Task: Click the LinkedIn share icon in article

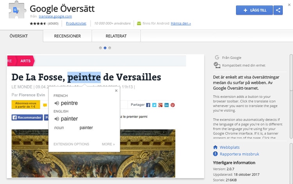Action: pyautogui.click(x=166, y=105)
